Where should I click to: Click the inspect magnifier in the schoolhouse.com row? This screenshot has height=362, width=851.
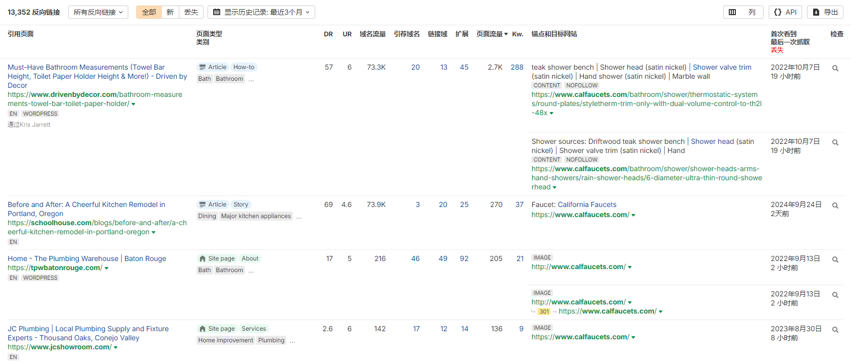click(x=835, y=205)
